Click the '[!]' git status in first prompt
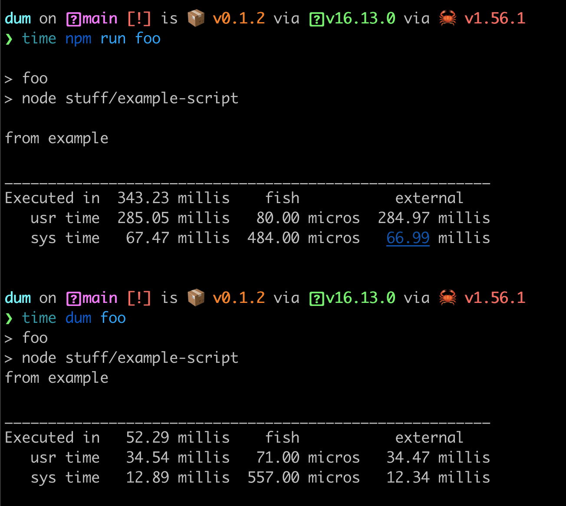 [x=139, y=18]
